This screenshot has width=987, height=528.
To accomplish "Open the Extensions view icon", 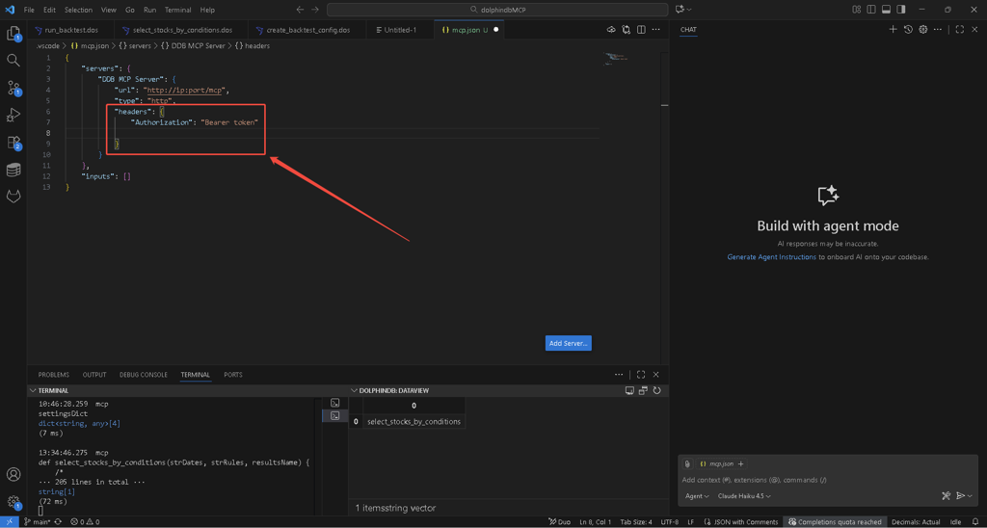I will point(13,143).
